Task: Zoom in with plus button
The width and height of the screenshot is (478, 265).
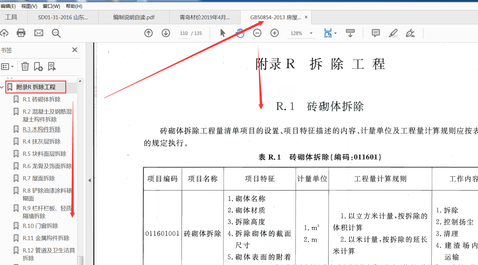Action: [x=275, y=33]
